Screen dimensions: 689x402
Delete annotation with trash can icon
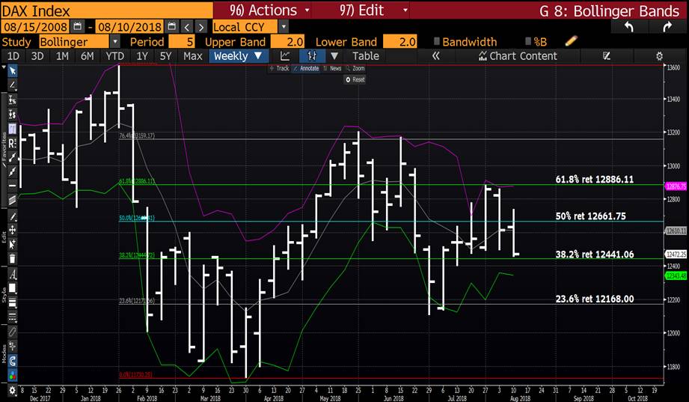point(12,258)
